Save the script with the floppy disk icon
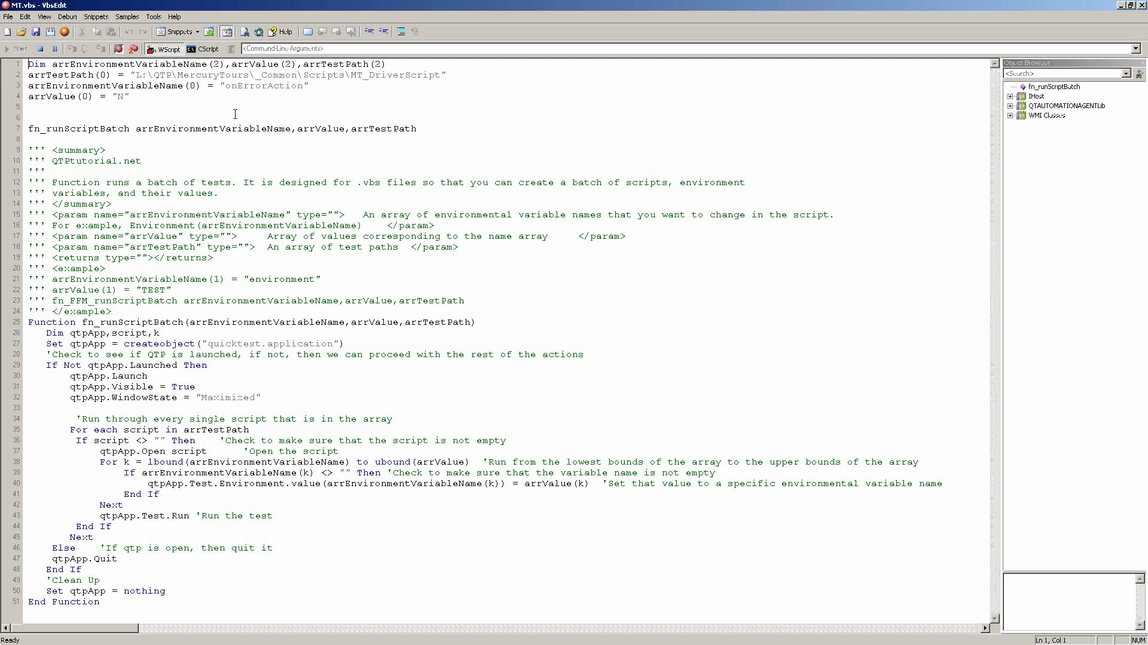 pyautogui.click(x=36, y=32)
